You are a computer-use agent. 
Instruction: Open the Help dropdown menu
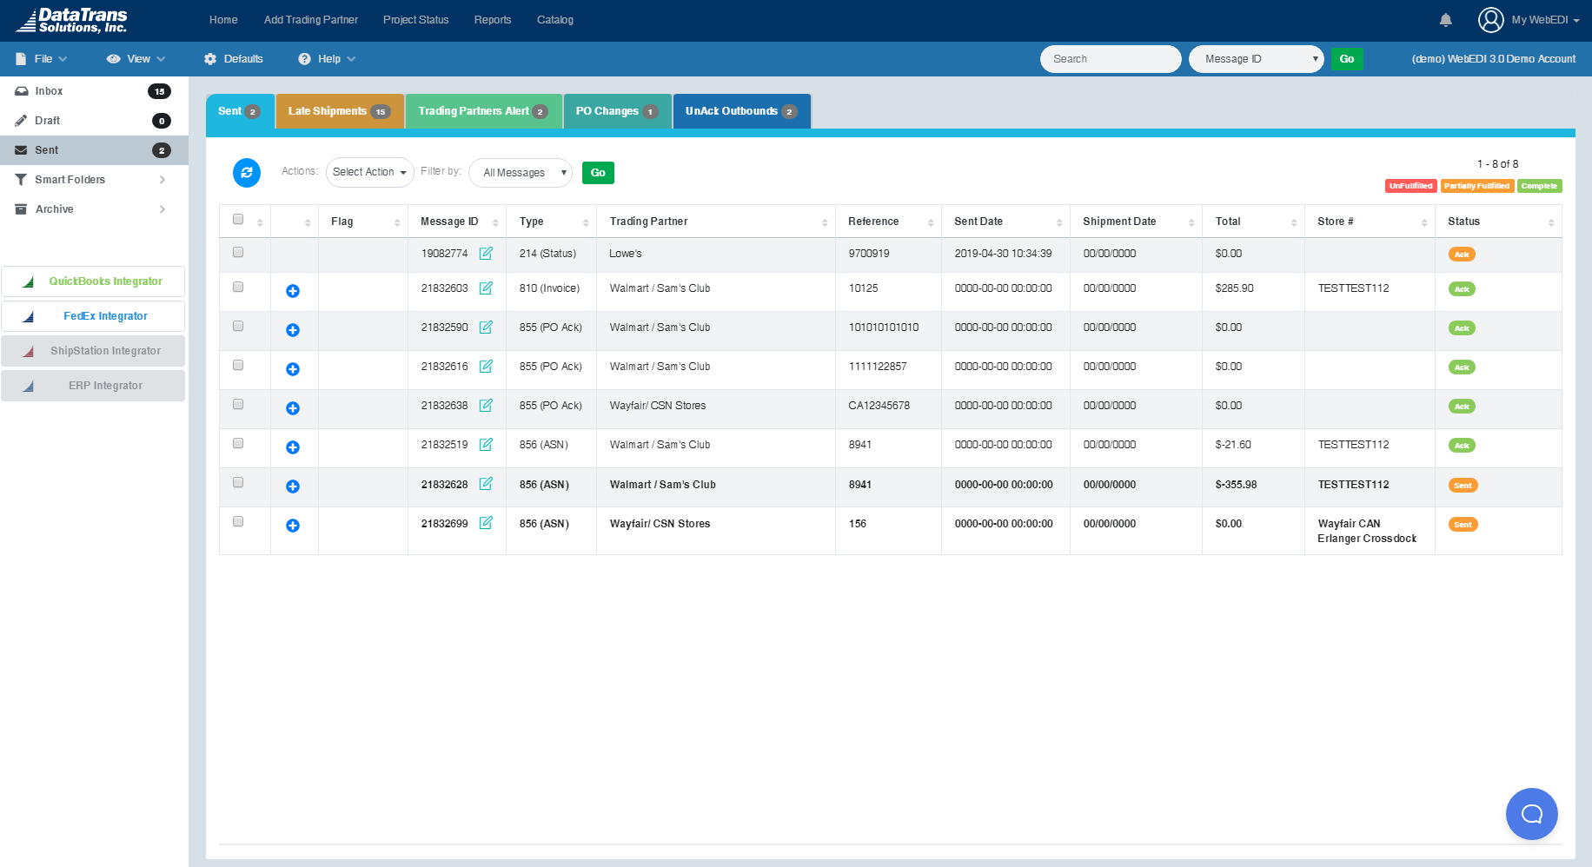click(327, 59)
